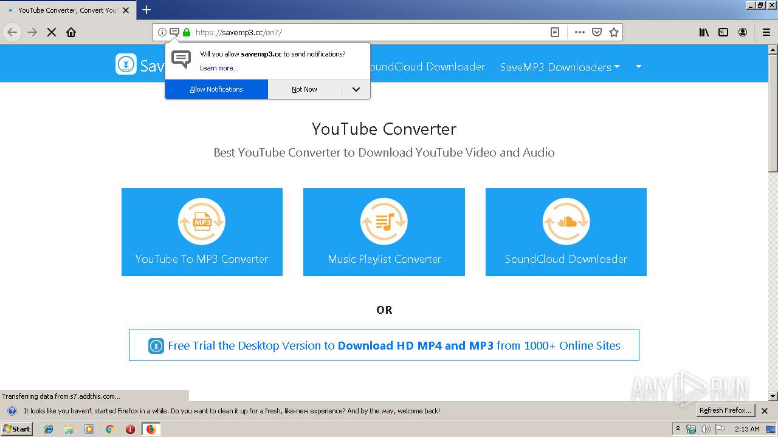
Task: Click the green secure connection padlock
Action: pos(187,32)
